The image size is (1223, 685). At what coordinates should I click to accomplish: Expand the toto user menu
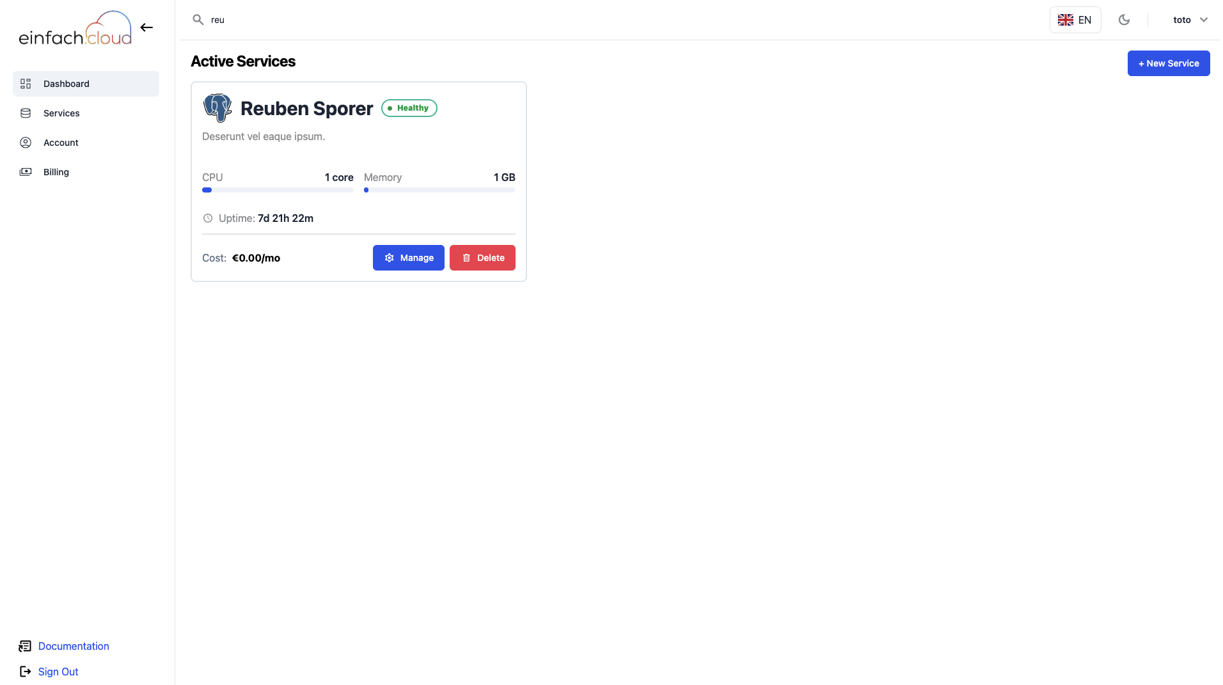[x=1181, y=20]
